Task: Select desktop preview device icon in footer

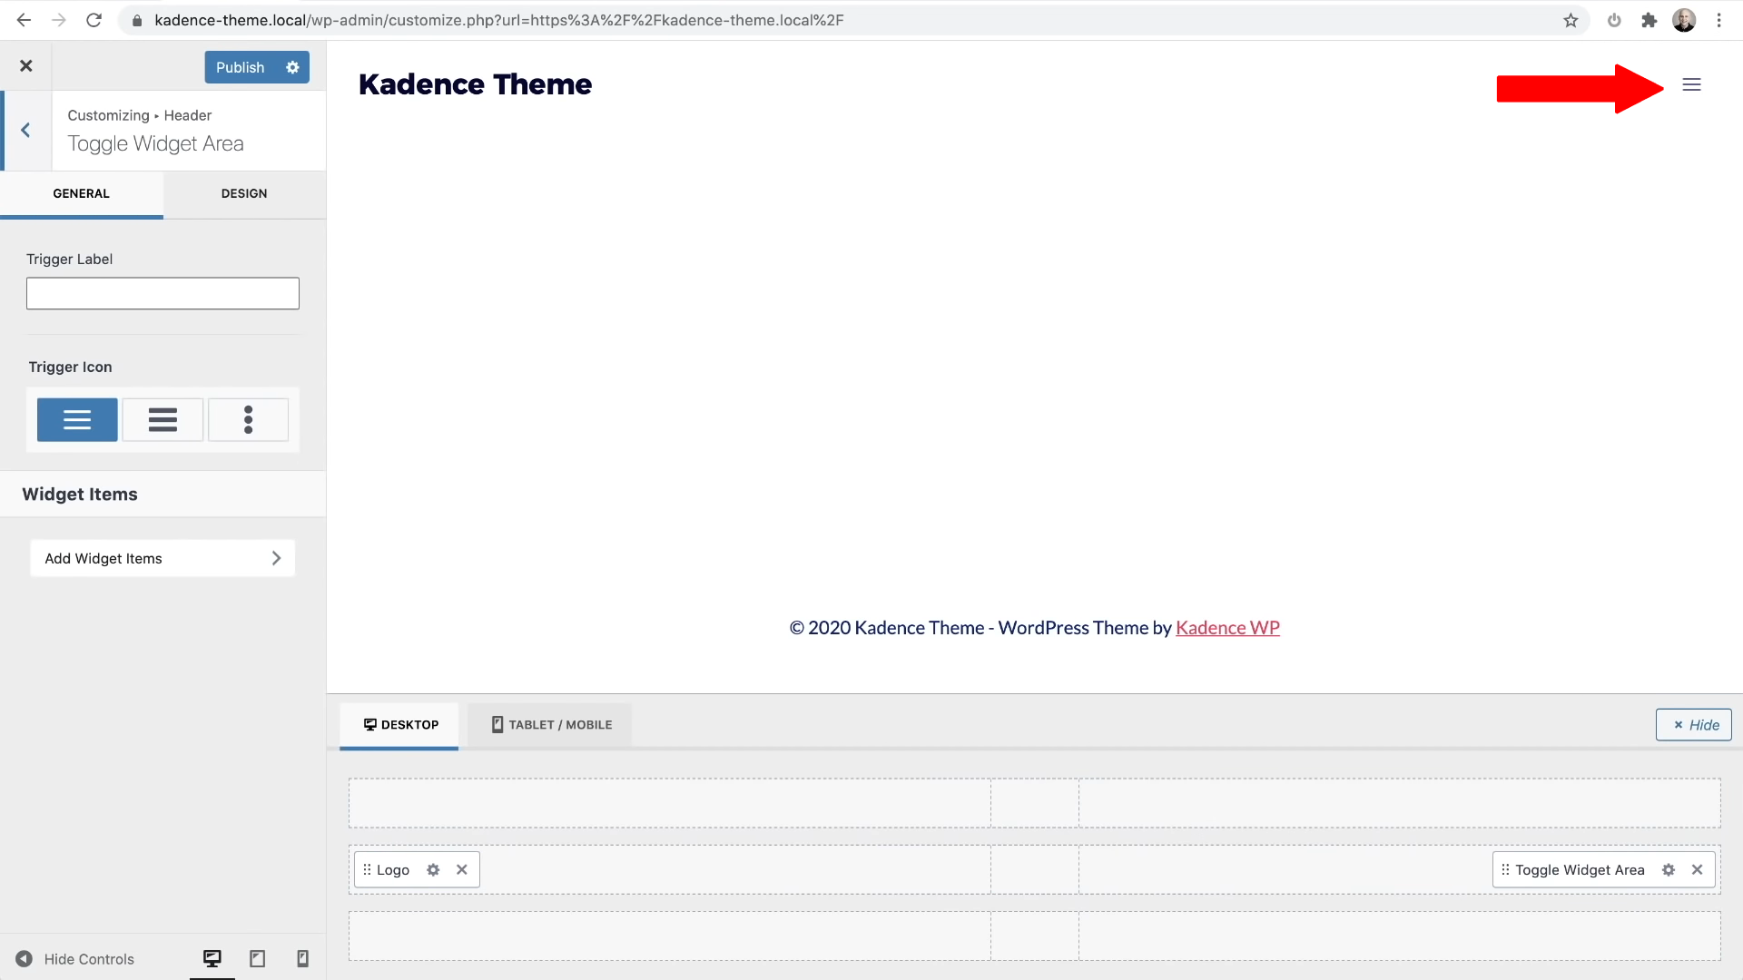Action: pos(212,958)
